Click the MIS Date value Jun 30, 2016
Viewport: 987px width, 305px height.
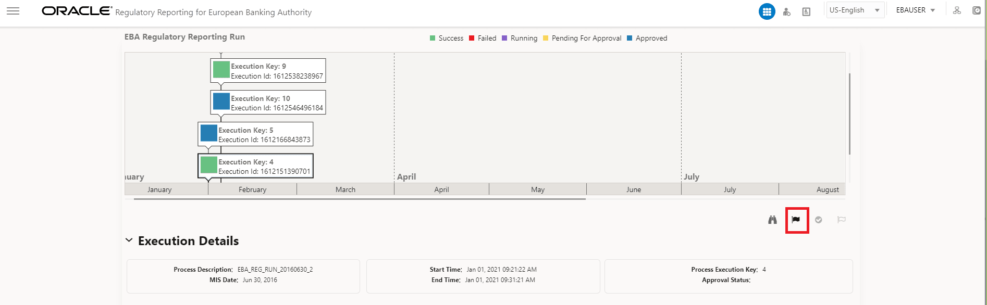tap(260, 280)
